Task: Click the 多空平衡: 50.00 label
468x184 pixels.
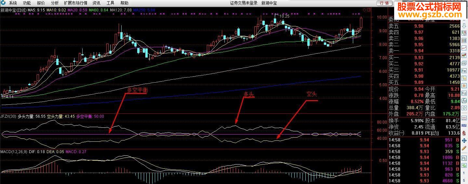Action: point(90,116)
